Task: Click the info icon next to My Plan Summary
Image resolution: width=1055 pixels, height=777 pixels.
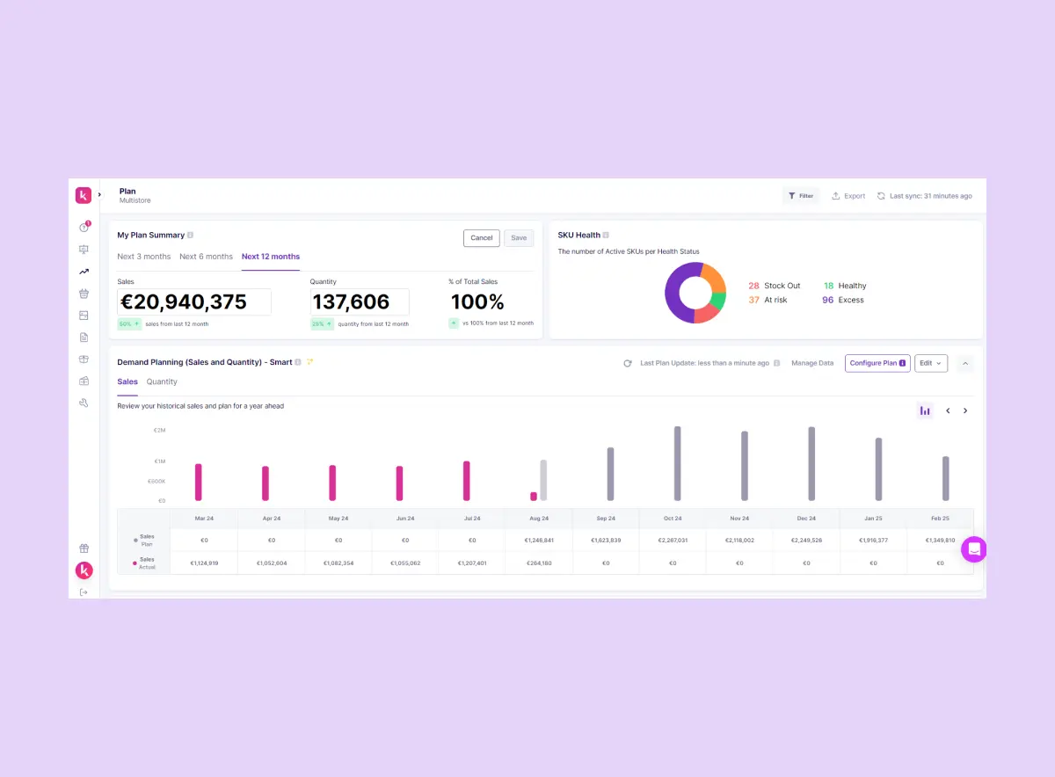Action: coord(190,236)
